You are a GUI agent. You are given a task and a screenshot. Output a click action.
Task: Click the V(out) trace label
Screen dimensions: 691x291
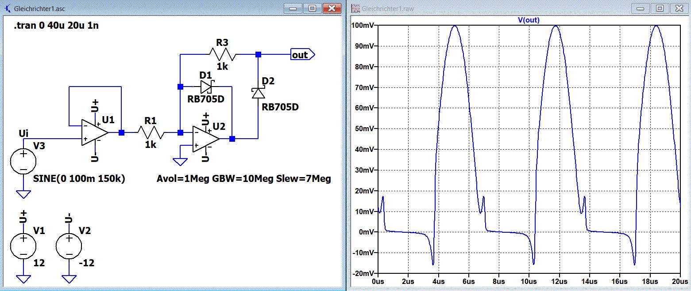tap(529, 20)
